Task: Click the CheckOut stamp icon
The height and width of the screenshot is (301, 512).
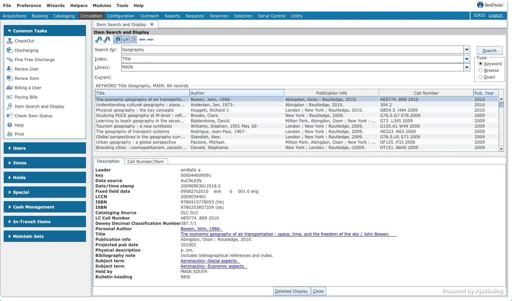Action: [10, 41]
